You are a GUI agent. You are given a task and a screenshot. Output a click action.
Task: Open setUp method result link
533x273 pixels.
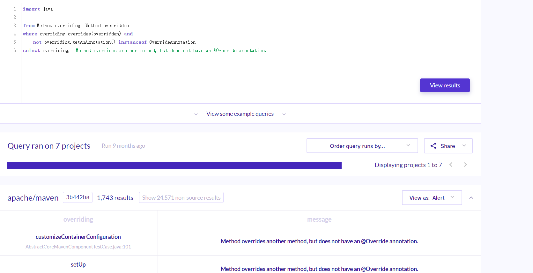pos(78,264)
